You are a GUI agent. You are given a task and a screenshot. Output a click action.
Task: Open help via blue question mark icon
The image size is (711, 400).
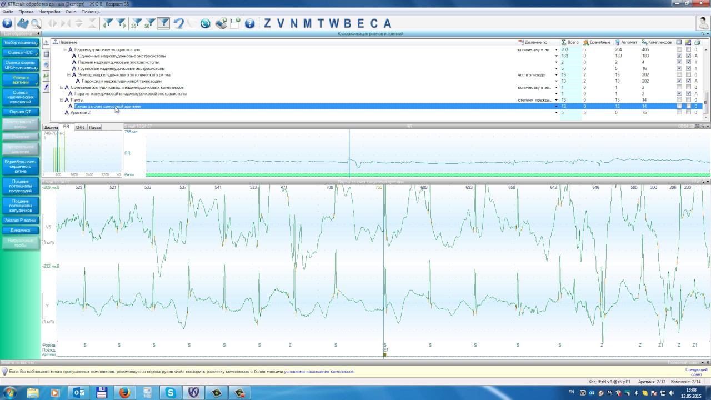(249, 23)
